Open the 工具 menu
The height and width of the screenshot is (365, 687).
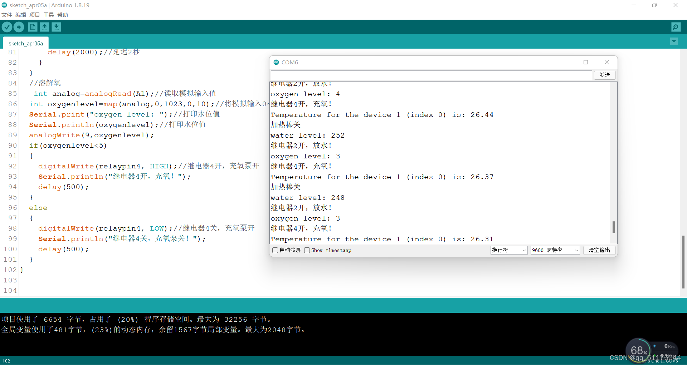tap(49, 15)
